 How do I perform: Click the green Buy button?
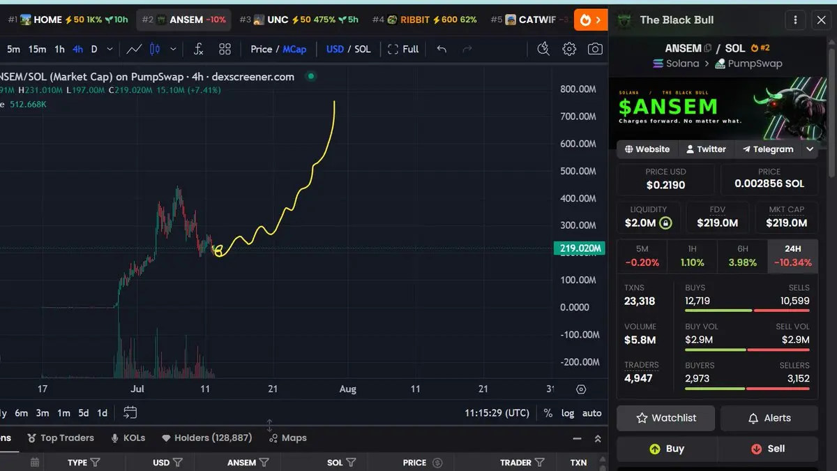[x=667, y=449]
